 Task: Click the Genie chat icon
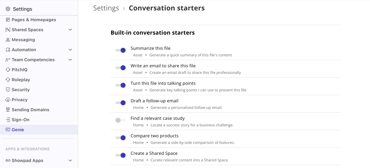pyautogui.click(x=7, y=130)
